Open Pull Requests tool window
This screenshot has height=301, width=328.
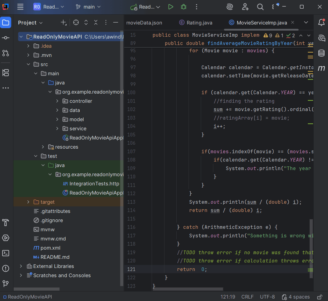click(x=6, y=53)
